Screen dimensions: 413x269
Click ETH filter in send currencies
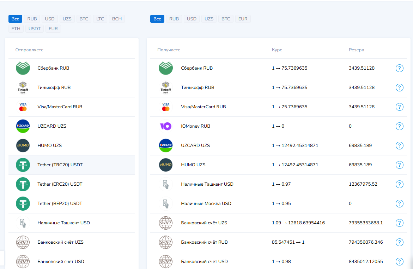pos(16,29)
